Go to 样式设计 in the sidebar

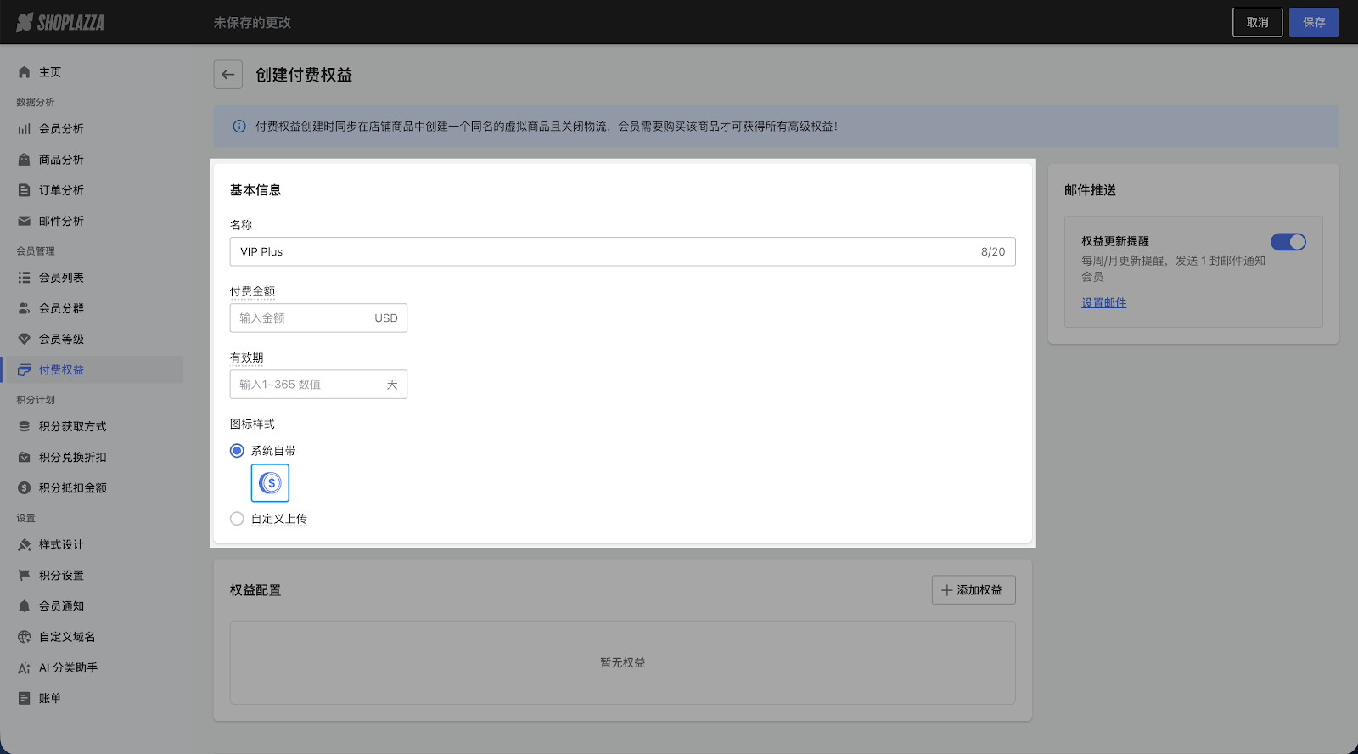click(x=61, y=544)
